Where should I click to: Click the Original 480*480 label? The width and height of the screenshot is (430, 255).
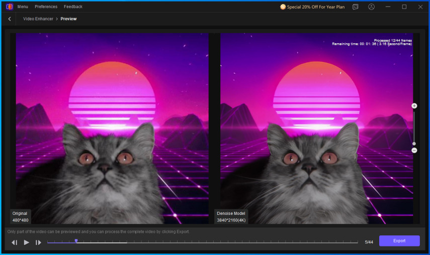point(20,217)
